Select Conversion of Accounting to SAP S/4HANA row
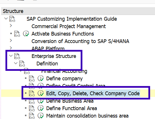 (x=80, y=41)
